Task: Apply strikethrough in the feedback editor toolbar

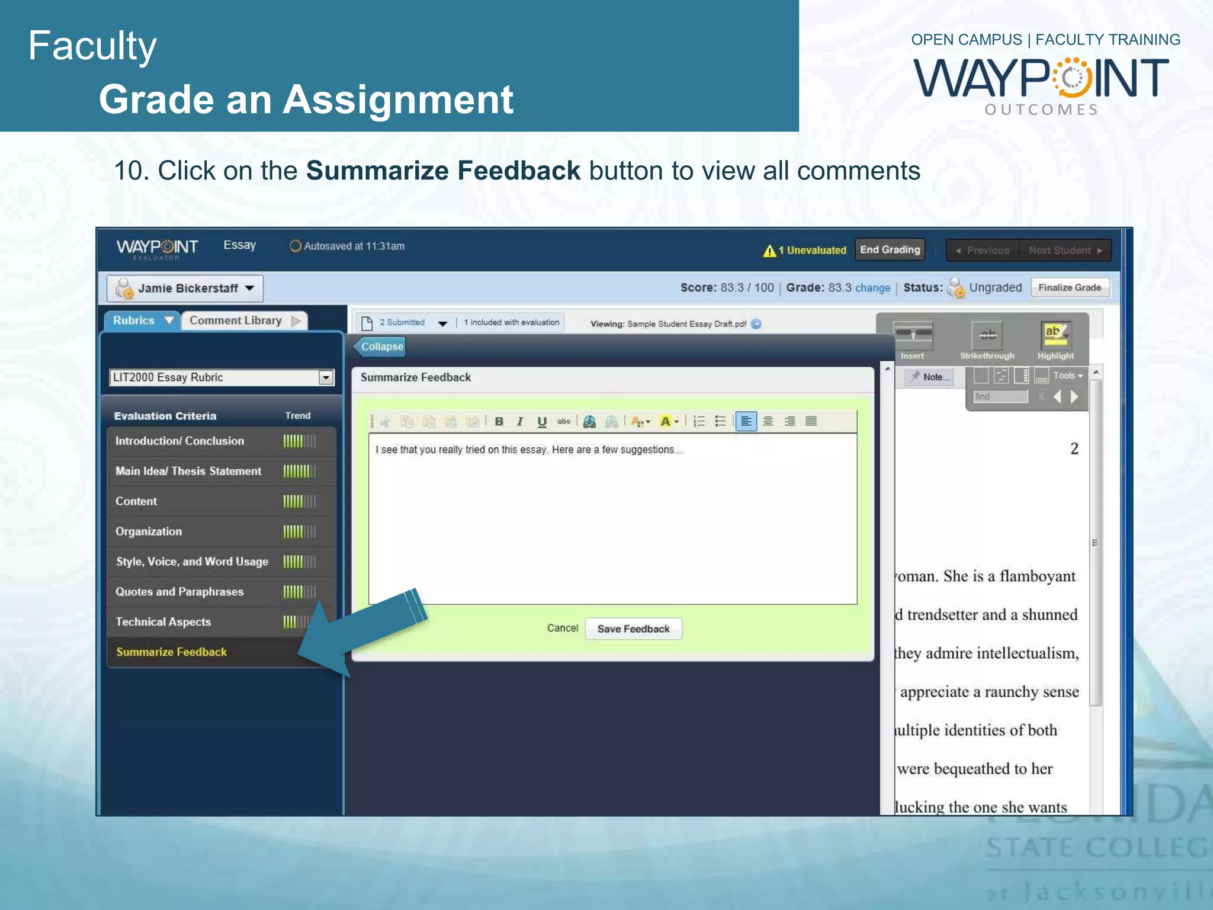Action: point(564,421)
